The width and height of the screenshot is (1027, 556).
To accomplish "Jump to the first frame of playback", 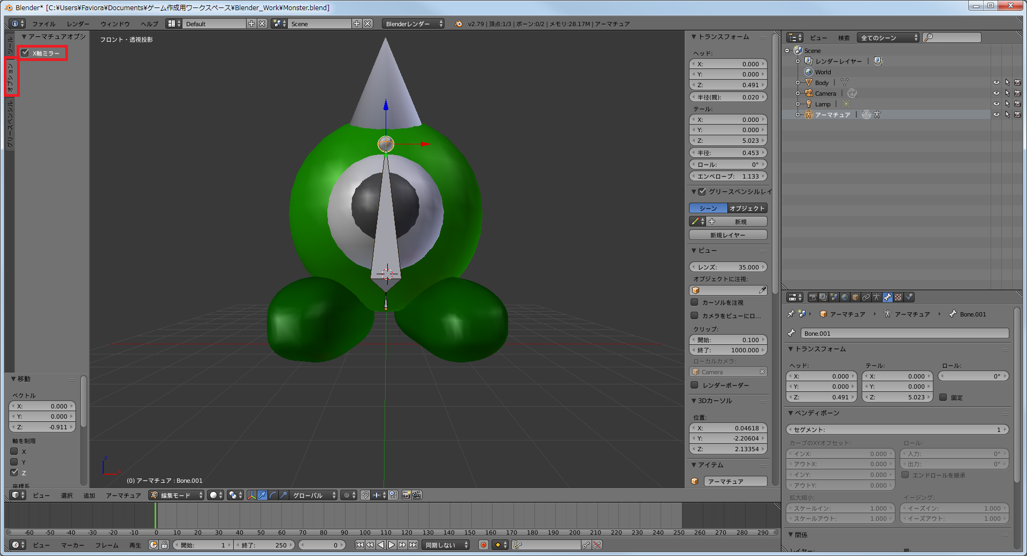I will [x=359, y=545].
